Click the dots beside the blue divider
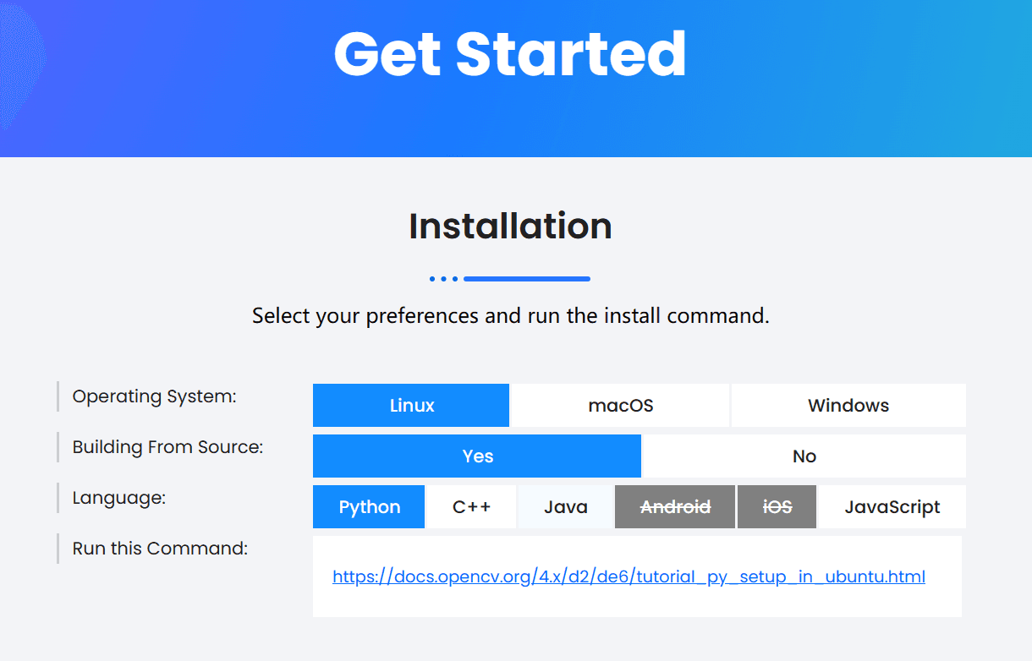Screen dimensions: 1032x661 pyautogui.click(x=443, y=278)
